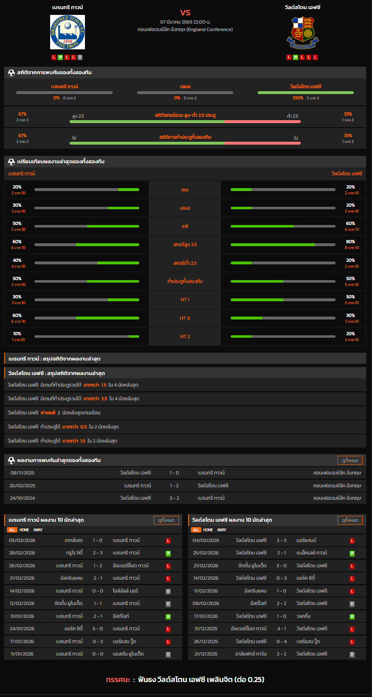Click ดูทั้งหมด button for Braintree last 10 matches
The width and height of the screenshot is (372, 697).
(x=166, y=520)
